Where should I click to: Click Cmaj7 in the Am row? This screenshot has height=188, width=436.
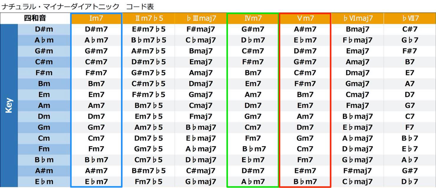(201, 105)
